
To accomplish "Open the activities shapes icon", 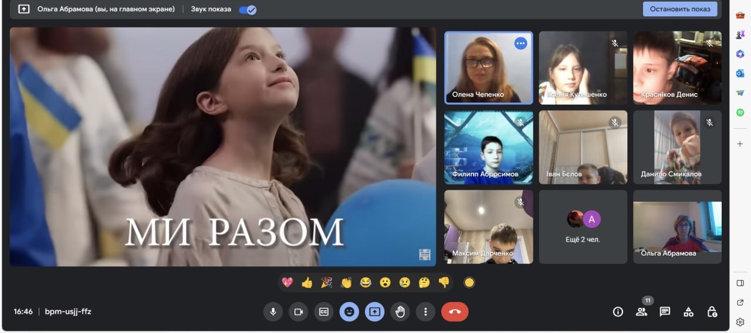I will point(688,312).
